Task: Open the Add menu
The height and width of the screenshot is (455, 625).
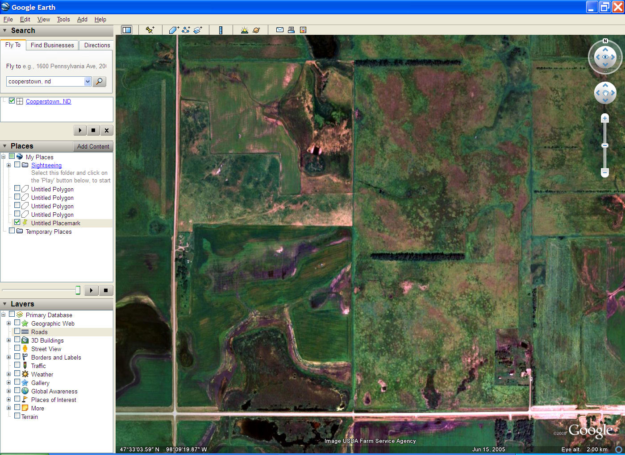Action: click(x=82, y=19)
